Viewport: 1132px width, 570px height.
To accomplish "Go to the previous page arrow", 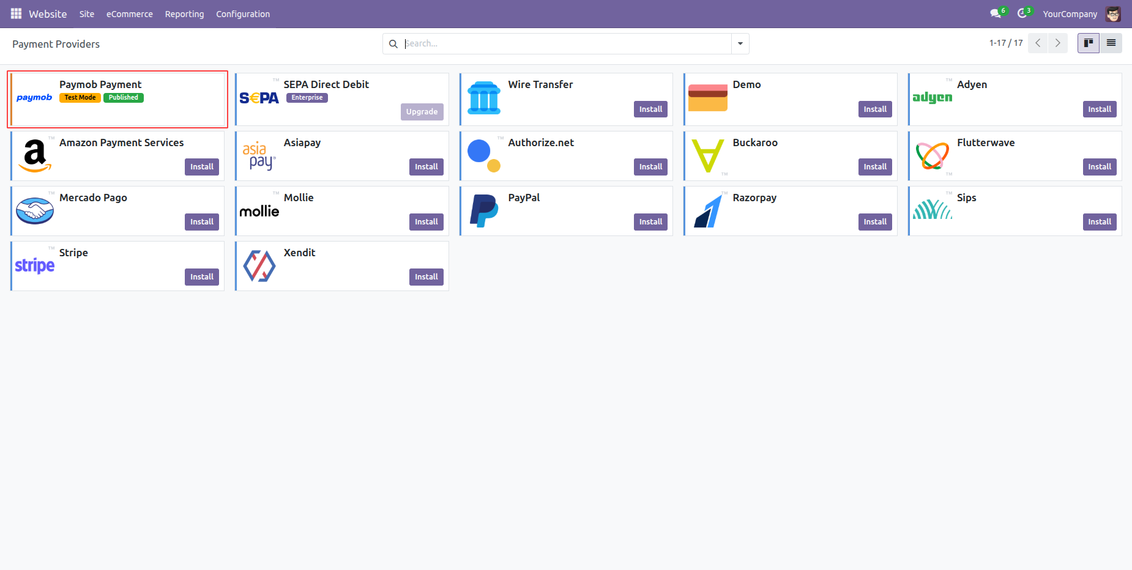I will pyautogui.click(x=1038, y=43).
